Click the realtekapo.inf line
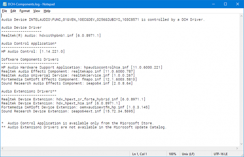The width and height of the screenshot is (244, 157). point(68,71)
